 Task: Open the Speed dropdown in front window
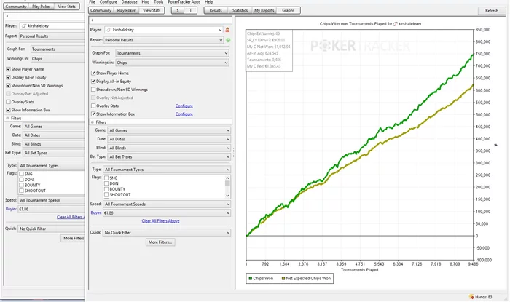(167, 204)
